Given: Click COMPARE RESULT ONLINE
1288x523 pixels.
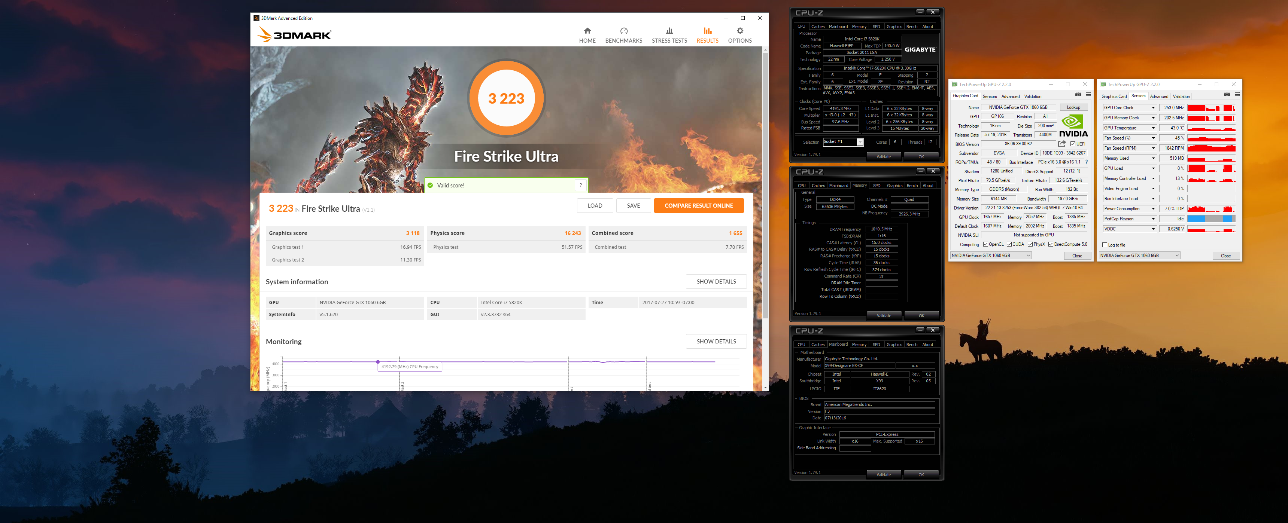Looking at the screenshot, I should coord(699,205).
